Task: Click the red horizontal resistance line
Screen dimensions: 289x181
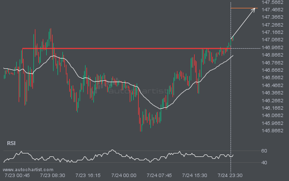Action: coord(126,49)
